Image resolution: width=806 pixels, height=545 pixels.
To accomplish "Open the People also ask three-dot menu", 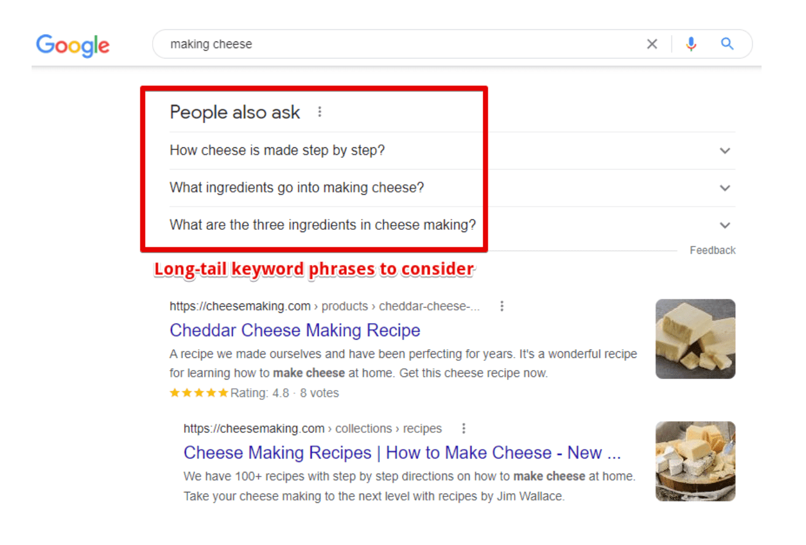I will click(319, 112).
